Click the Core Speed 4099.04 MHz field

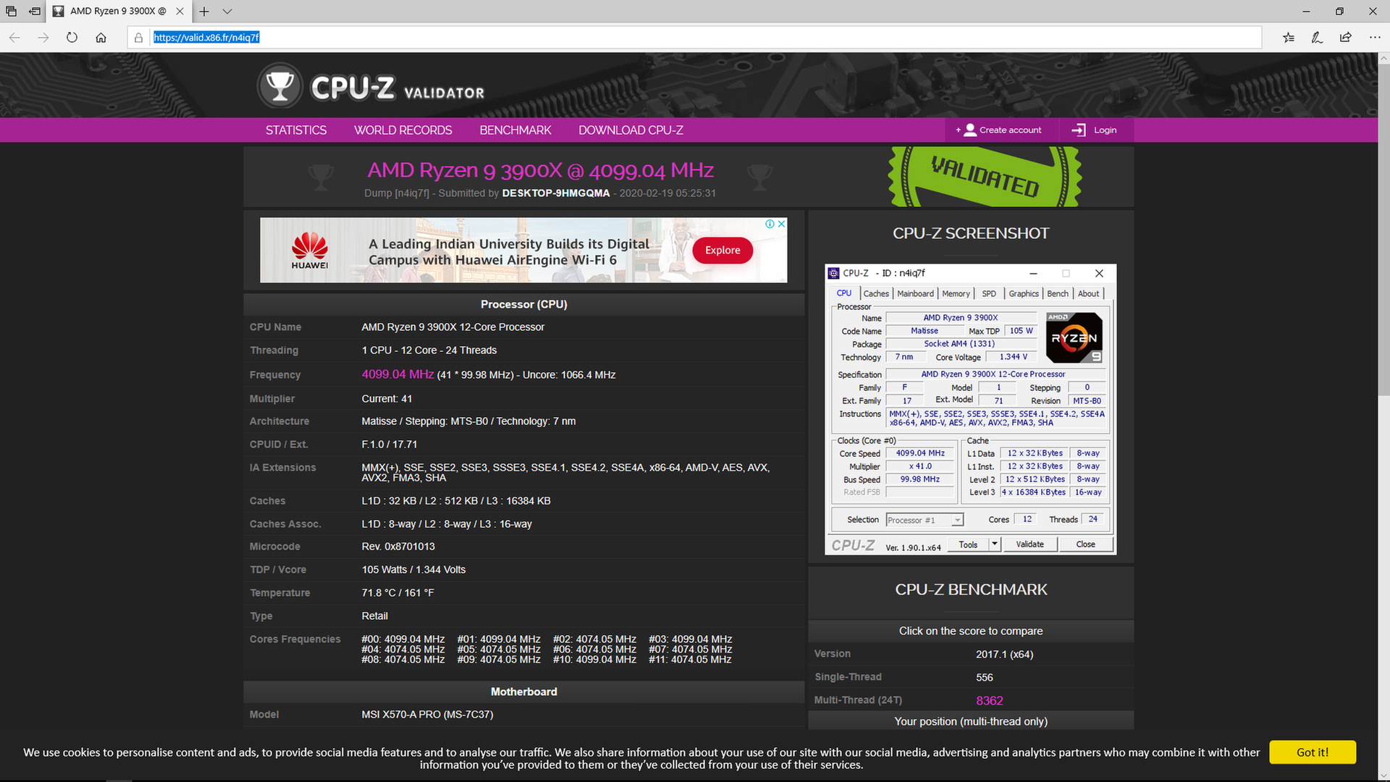(920, 453)
